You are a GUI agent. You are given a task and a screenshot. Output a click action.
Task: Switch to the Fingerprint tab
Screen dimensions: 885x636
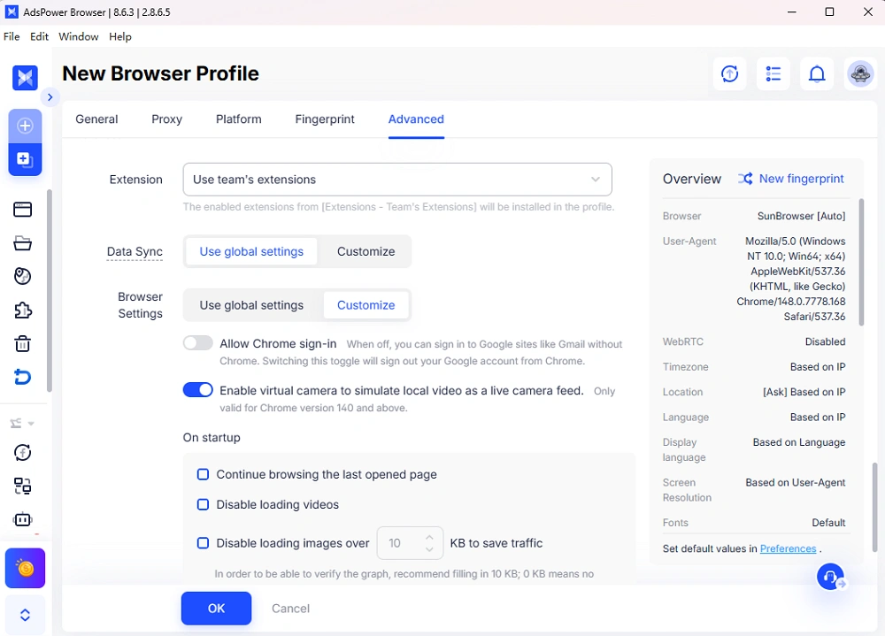pyautogui.click(x=325, y=119)
